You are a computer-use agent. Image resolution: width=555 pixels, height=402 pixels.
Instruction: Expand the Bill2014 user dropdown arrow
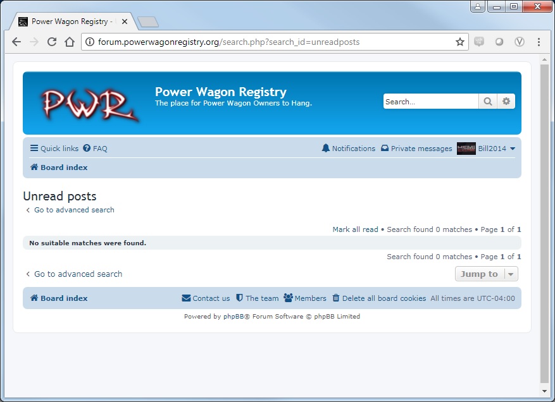(x=512, y=149)
